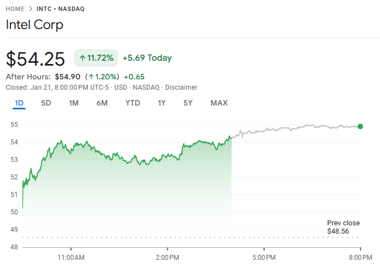Click the after-hours up arrow icon
This screenshot has width=380, height=268.
coord(92,77)
